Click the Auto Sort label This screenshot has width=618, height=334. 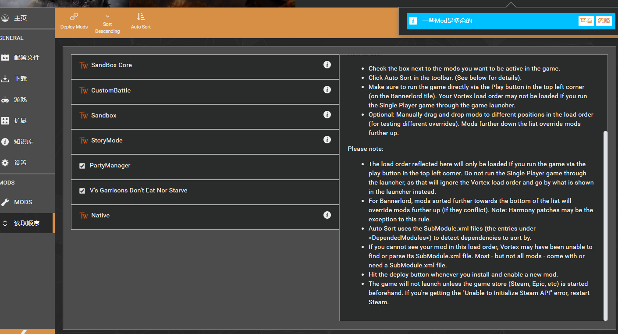pos(141,27)
